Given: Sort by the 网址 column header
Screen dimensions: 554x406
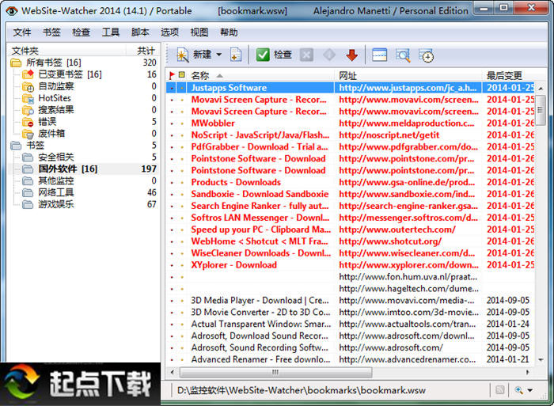Looking at the screenshot, I should pyautogui.click(x=408, y=75).
